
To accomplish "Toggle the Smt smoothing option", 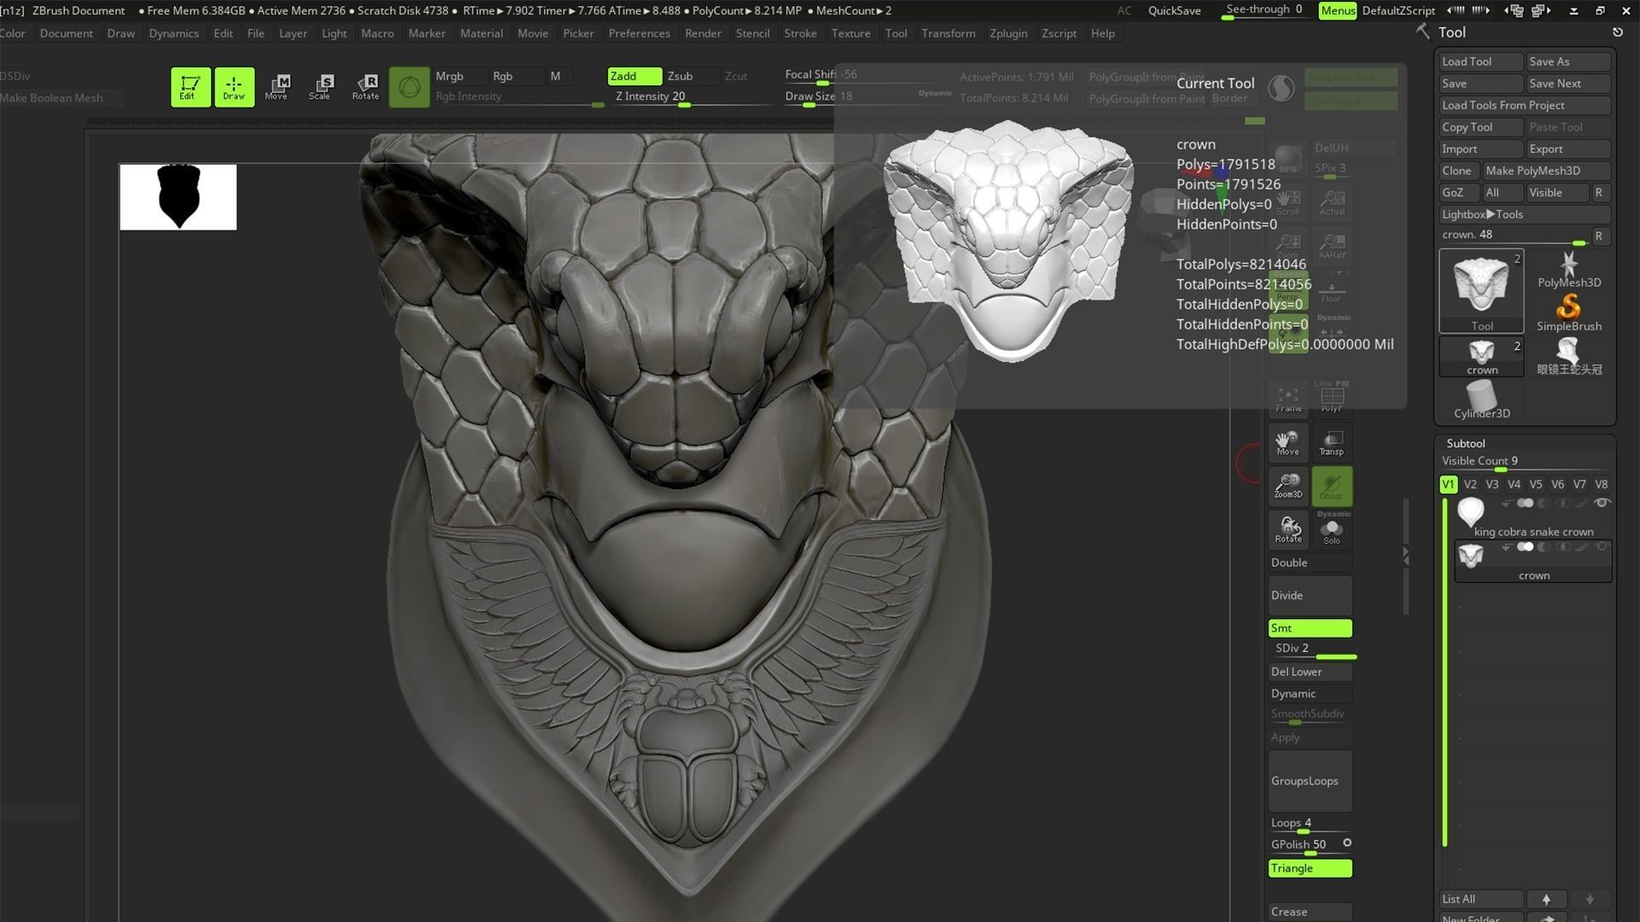I will click(1309, 628).
